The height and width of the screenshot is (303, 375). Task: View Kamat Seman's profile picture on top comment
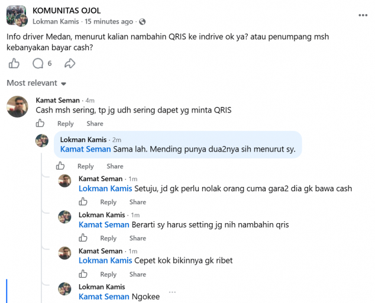(17, 107)
